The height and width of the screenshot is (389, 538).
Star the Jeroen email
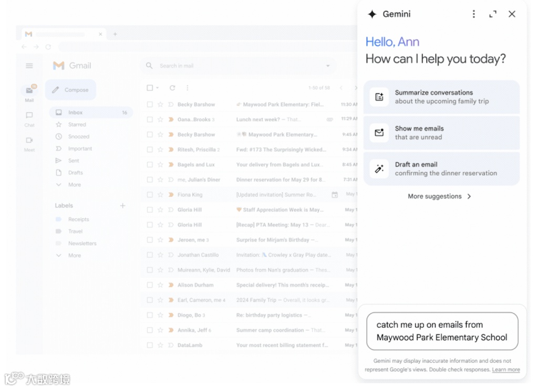point(160,240)
